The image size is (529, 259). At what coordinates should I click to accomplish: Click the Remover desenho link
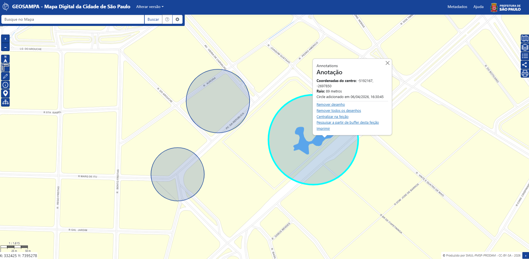coord(330,105)
